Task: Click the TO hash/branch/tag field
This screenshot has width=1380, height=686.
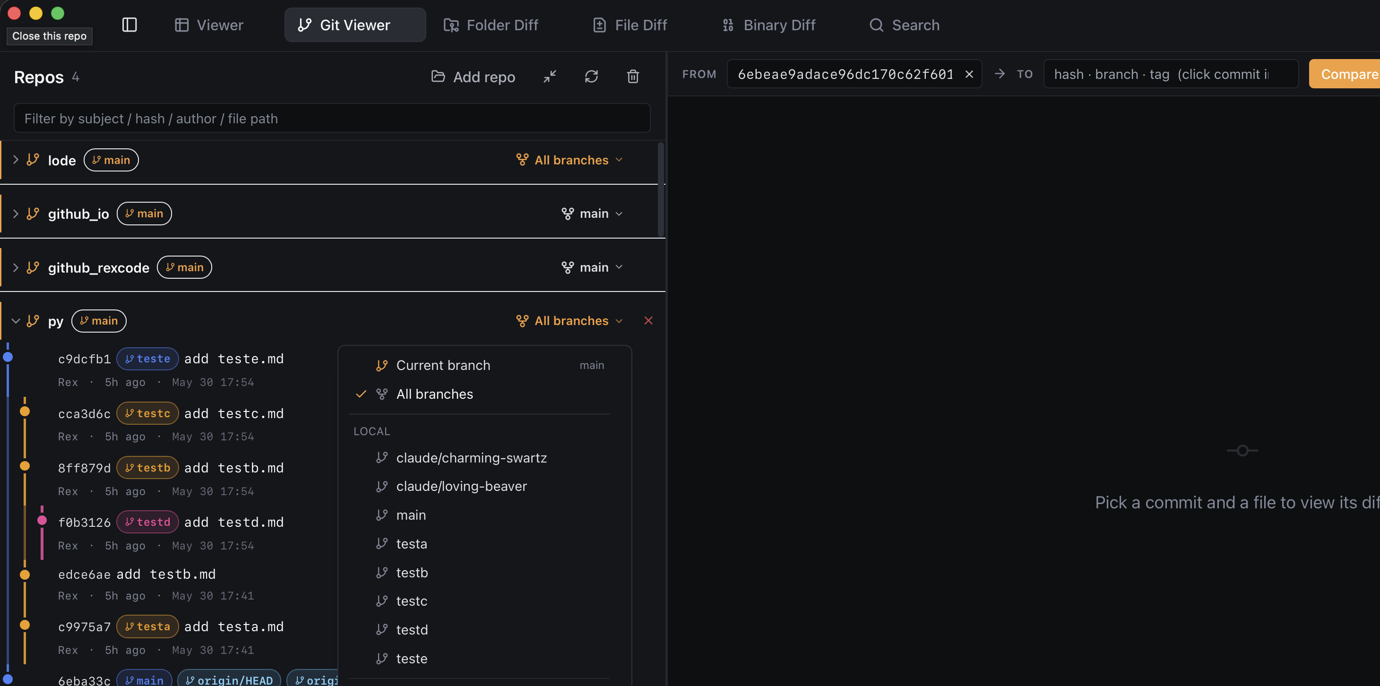Action: pyautogui.click(x=1171, y=74)
